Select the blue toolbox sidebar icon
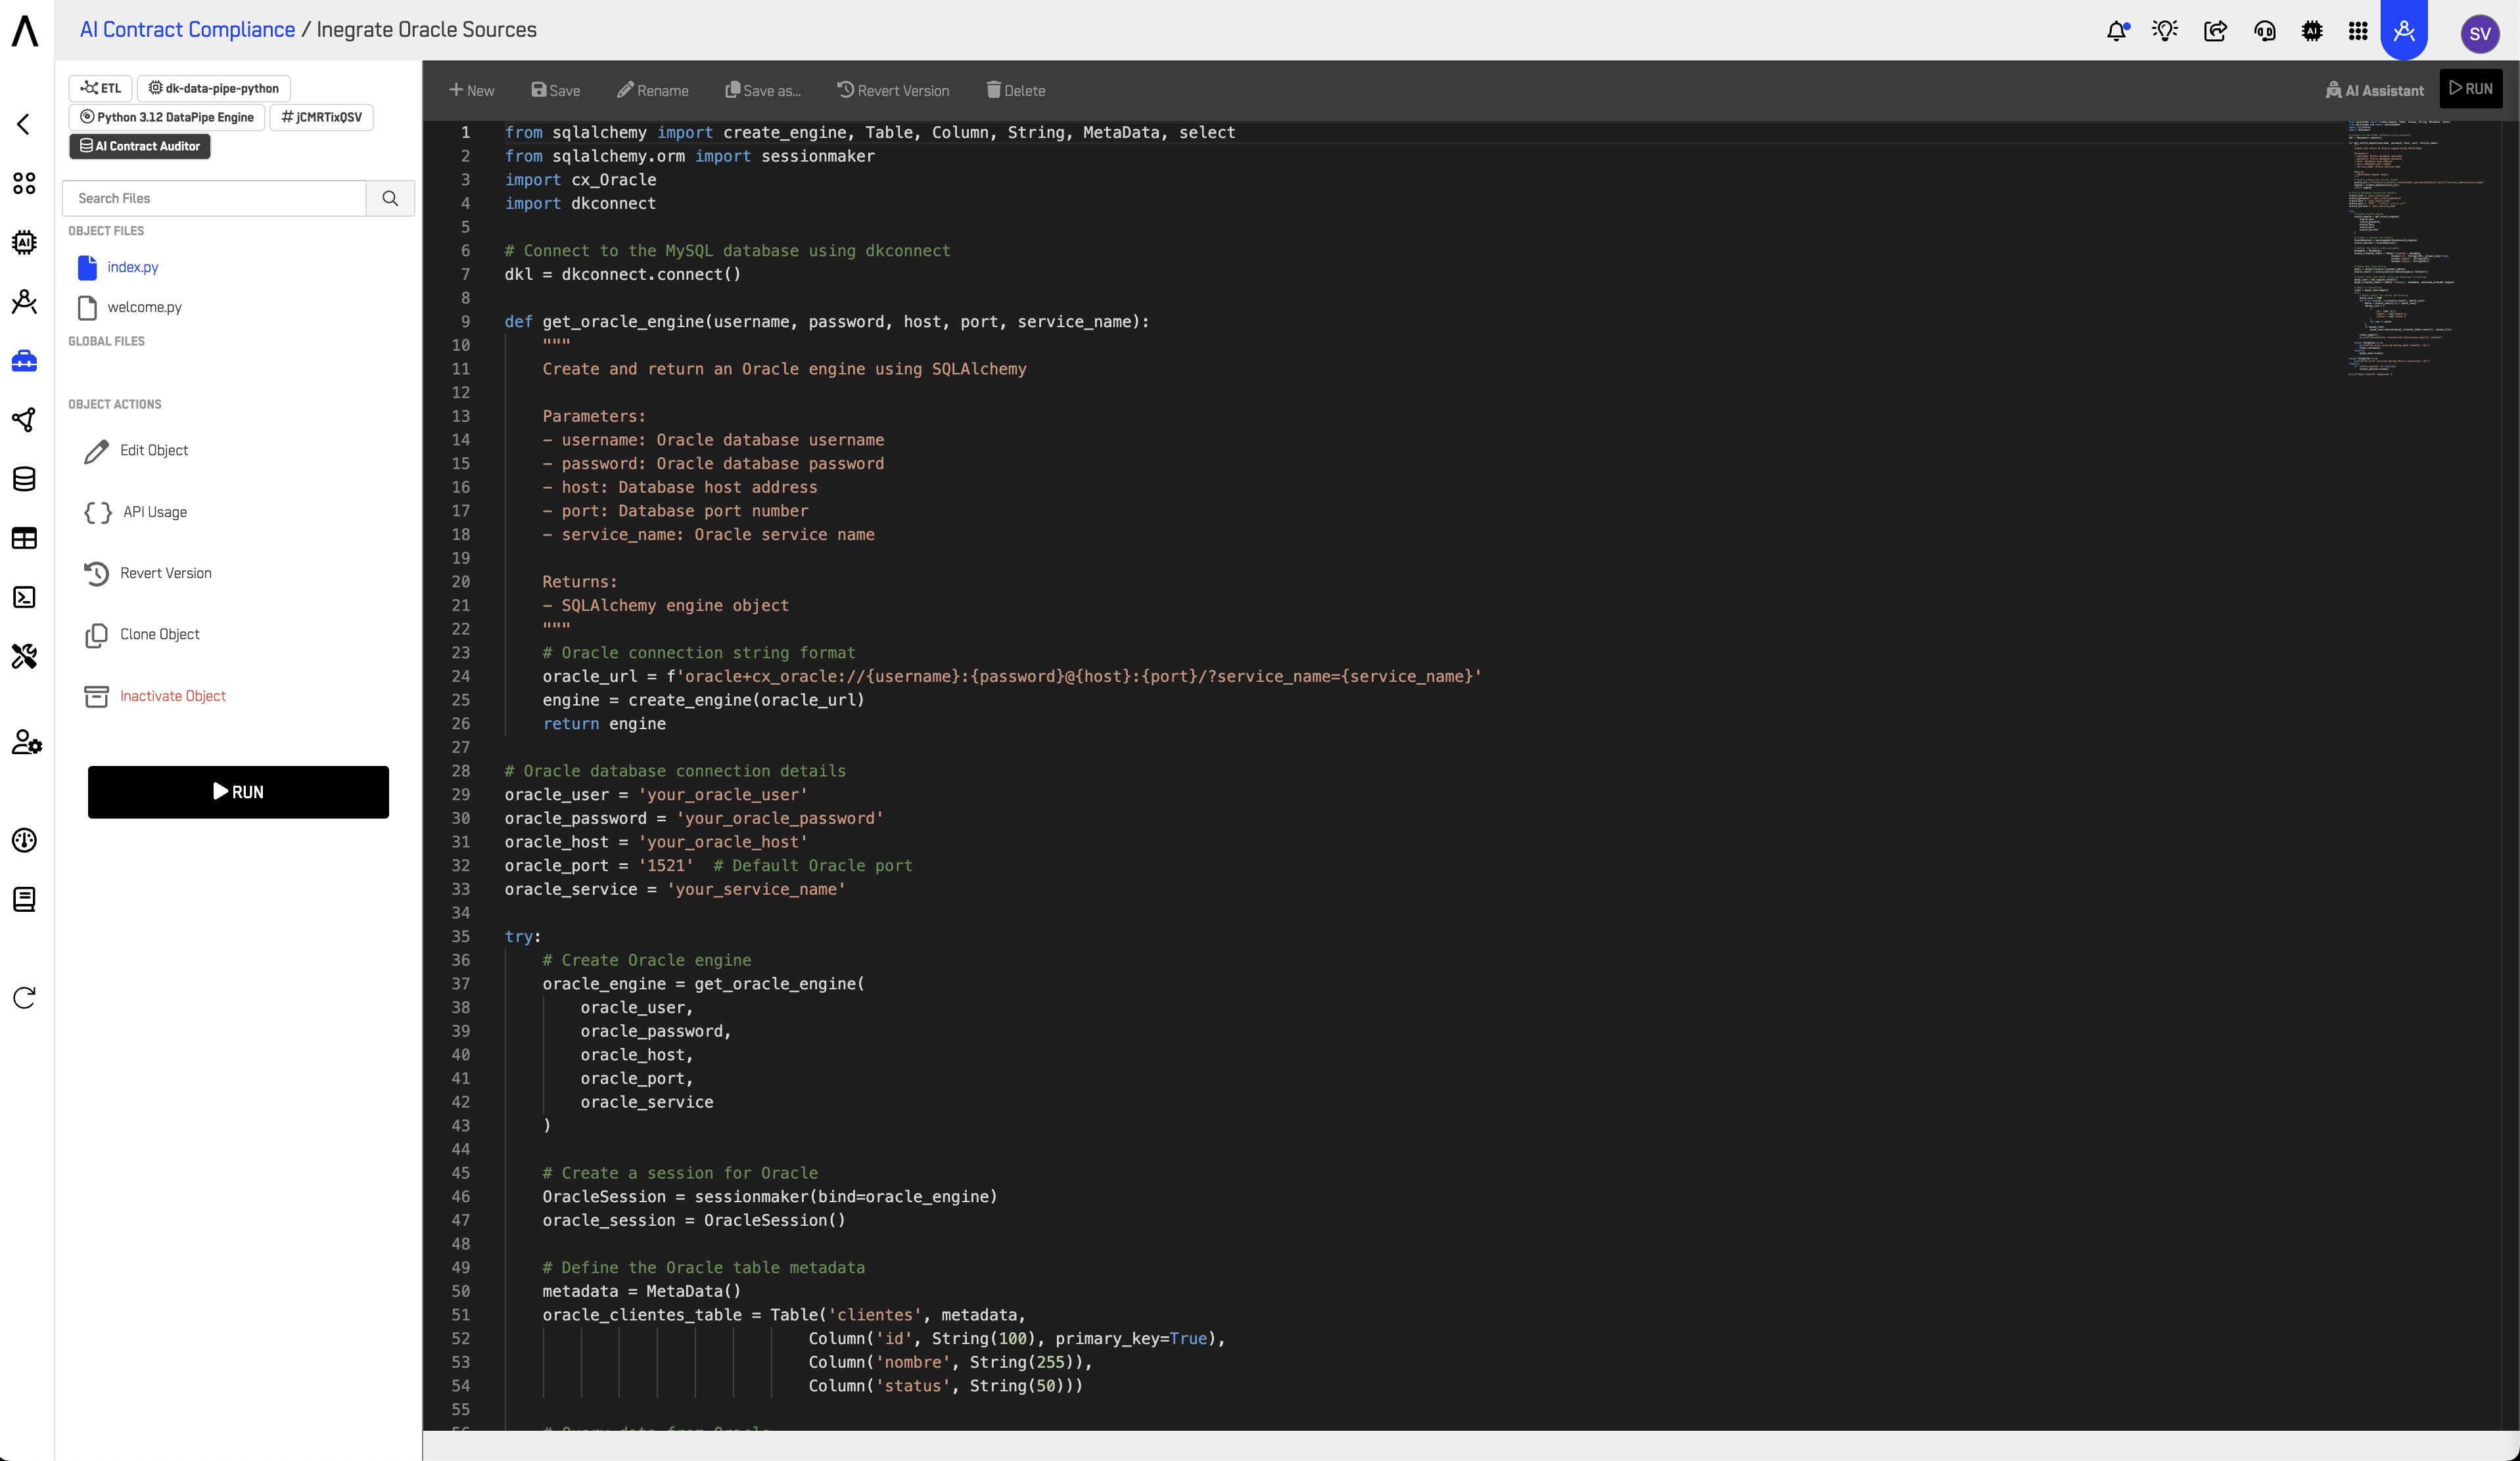Image resolution: width=2520 pixels, height=1461 pixels. click(24, 361)
